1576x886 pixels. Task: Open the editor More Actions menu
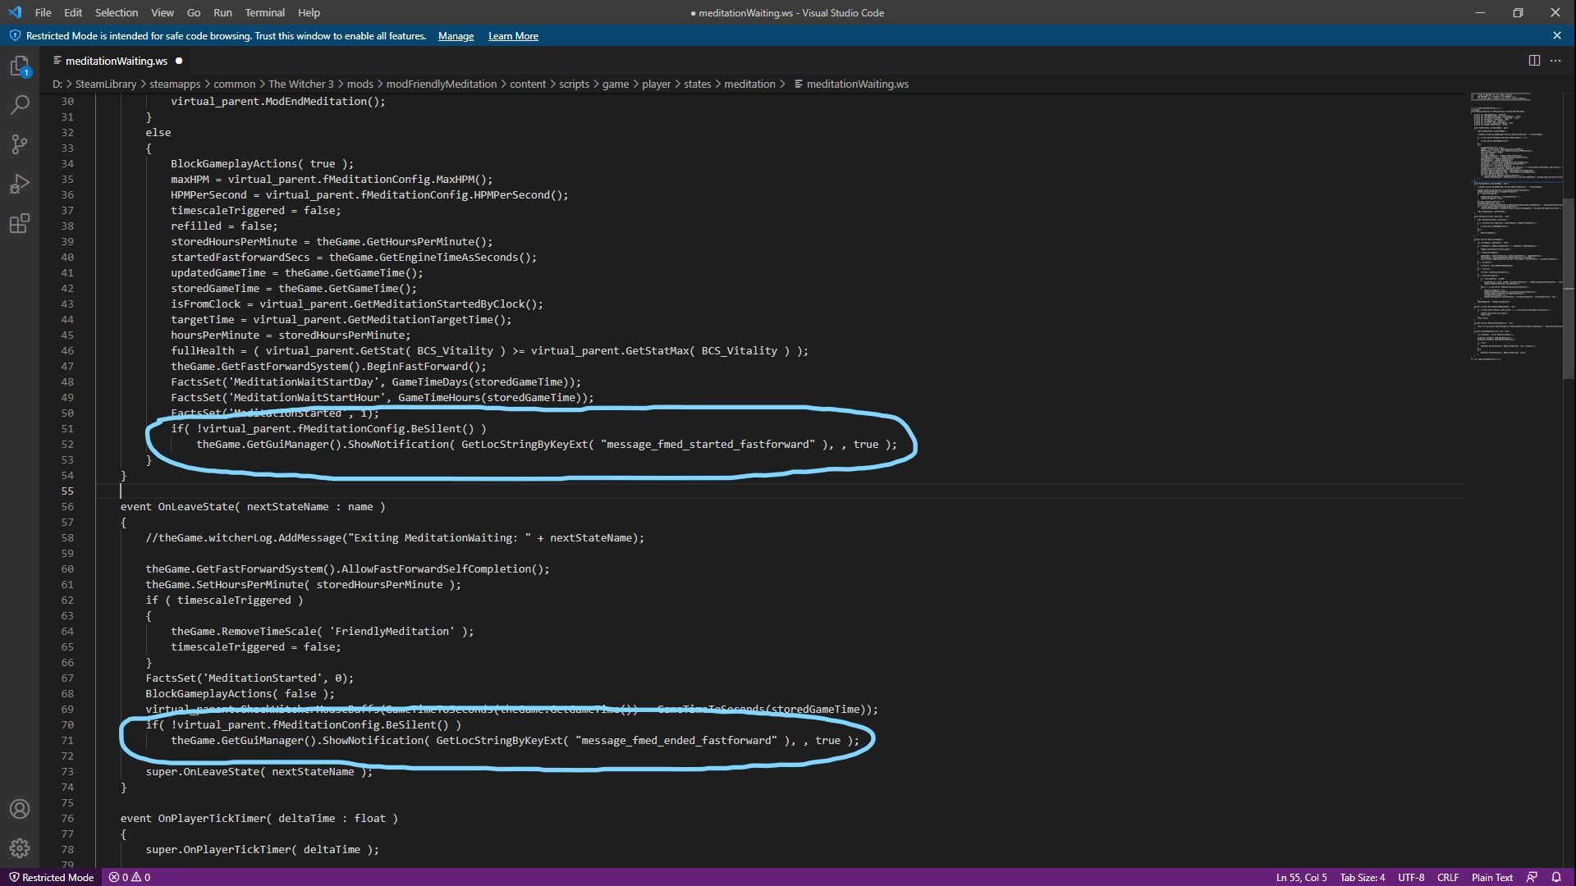point(1555,61)
